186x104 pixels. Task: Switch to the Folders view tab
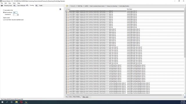(x=70, y=97)
